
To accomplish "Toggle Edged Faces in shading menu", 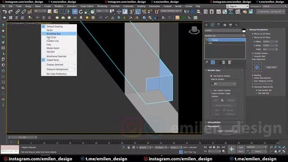I will (53, 60).
